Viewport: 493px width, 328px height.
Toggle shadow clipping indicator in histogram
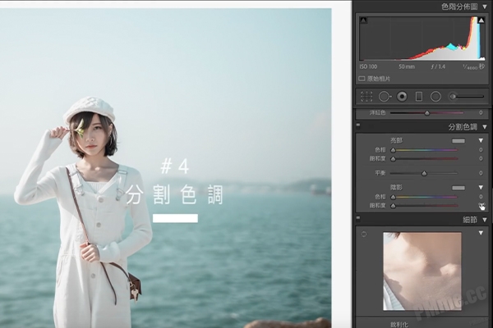(x=363, y=20)
